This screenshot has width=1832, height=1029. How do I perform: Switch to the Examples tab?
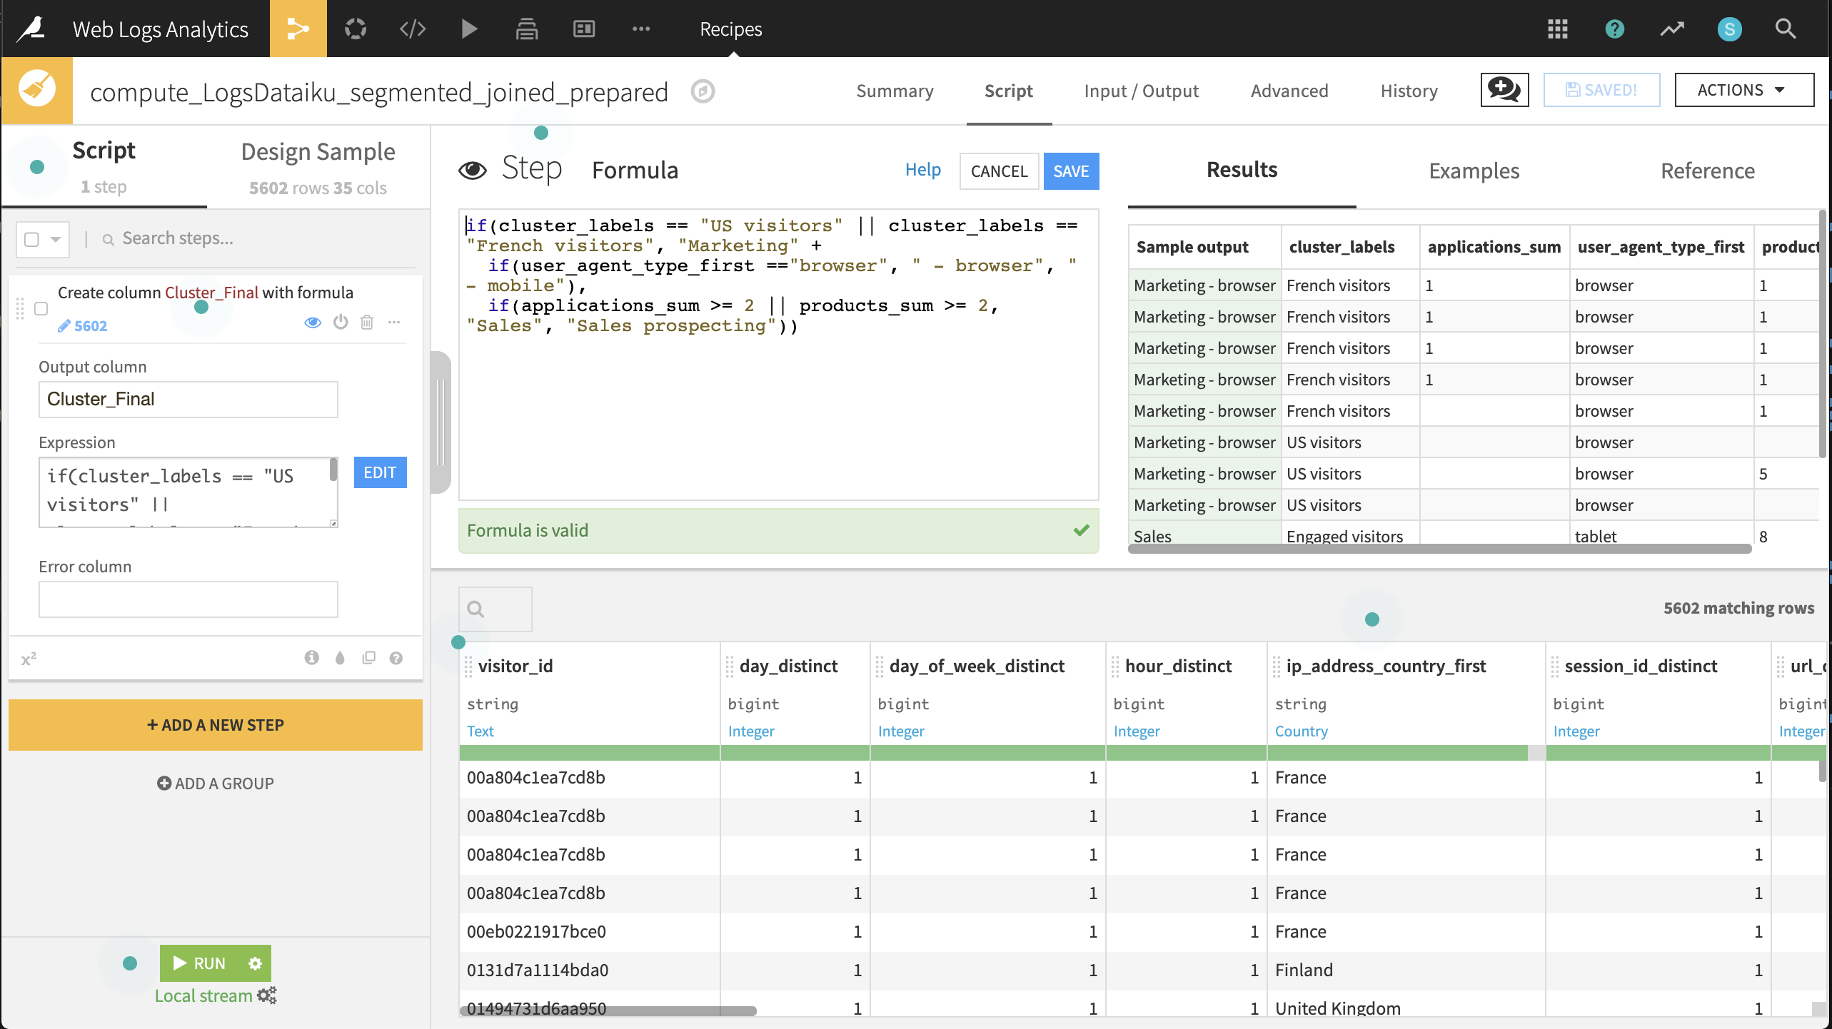(1474, 171)
